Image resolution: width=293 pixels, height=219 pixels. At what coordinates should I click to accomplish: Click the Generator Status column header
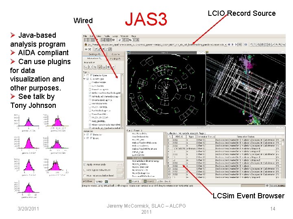206,137
